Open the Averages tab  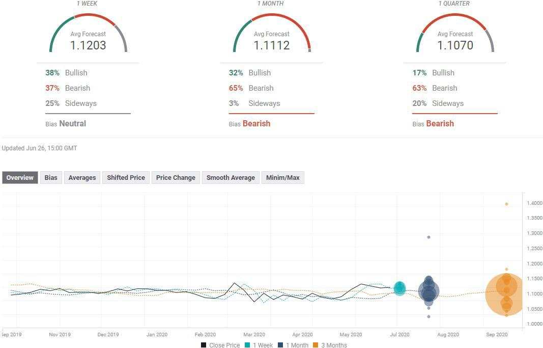point(82,177)
